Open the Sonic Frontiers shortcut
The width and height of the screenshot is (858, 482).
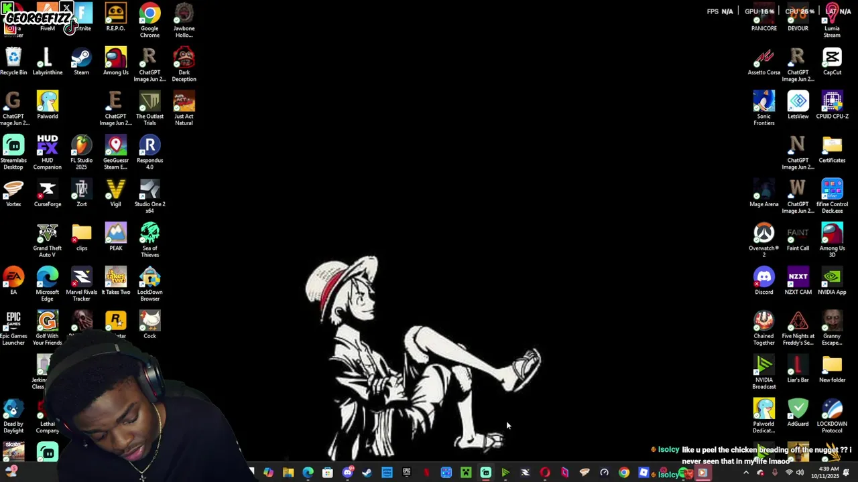pos(763,108)
